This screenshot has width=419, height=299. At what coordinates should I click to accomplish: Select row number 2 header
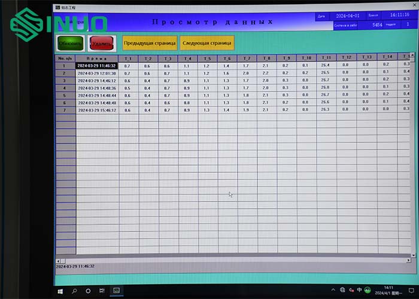[x=65, y=73]
